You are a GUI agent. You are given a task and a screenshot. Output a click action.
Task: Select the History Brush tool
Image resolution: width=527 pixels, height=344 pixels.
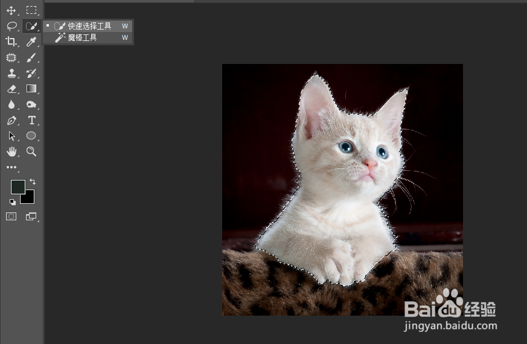(x=31, y=73)
